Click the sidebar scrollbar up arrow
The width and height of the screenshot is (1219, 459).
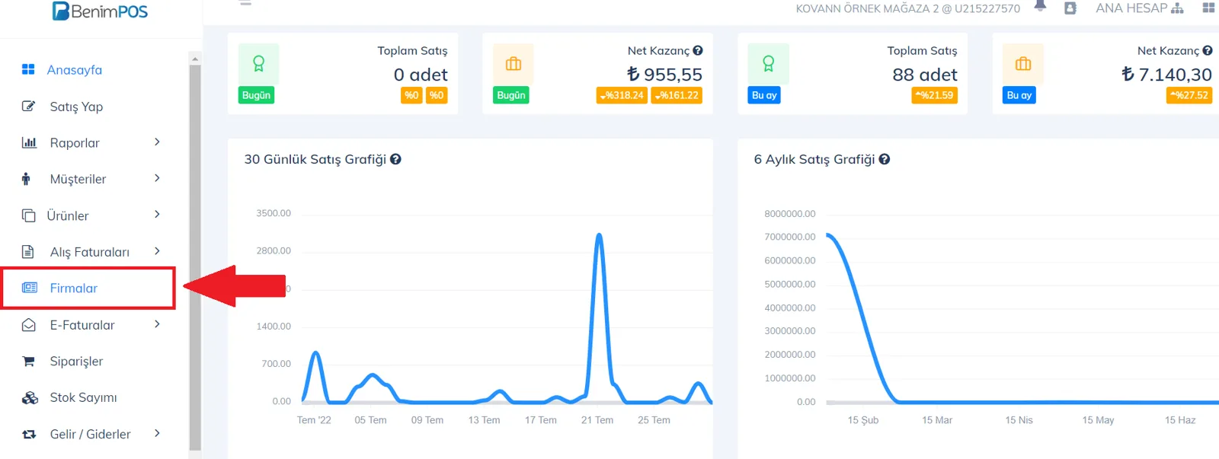195,58
